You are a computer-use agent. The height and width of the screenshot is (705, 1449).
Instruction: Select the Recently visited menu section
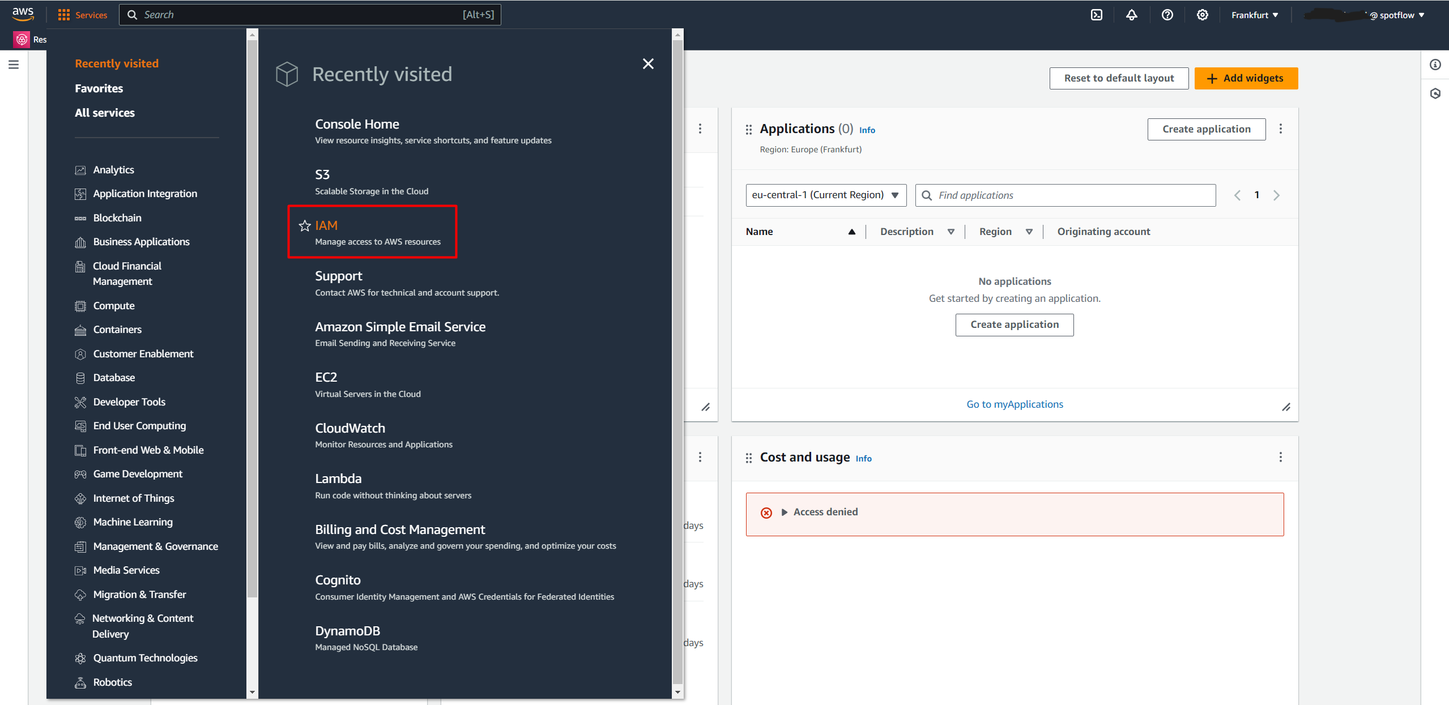coord(117,63)
